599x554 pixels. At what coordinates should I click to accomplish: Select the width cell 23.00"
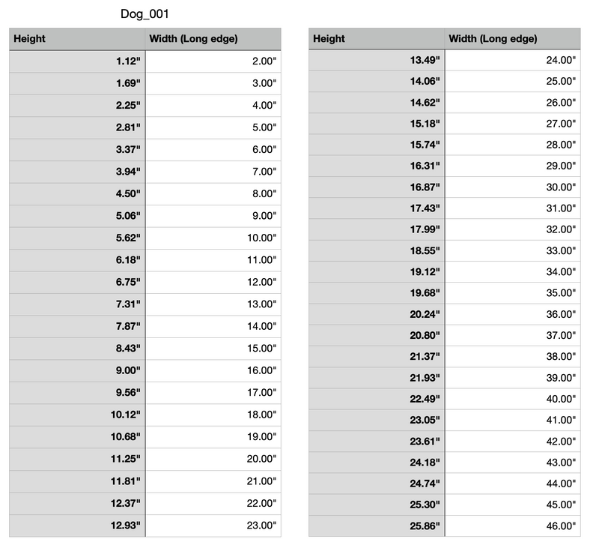pos(213,526)
